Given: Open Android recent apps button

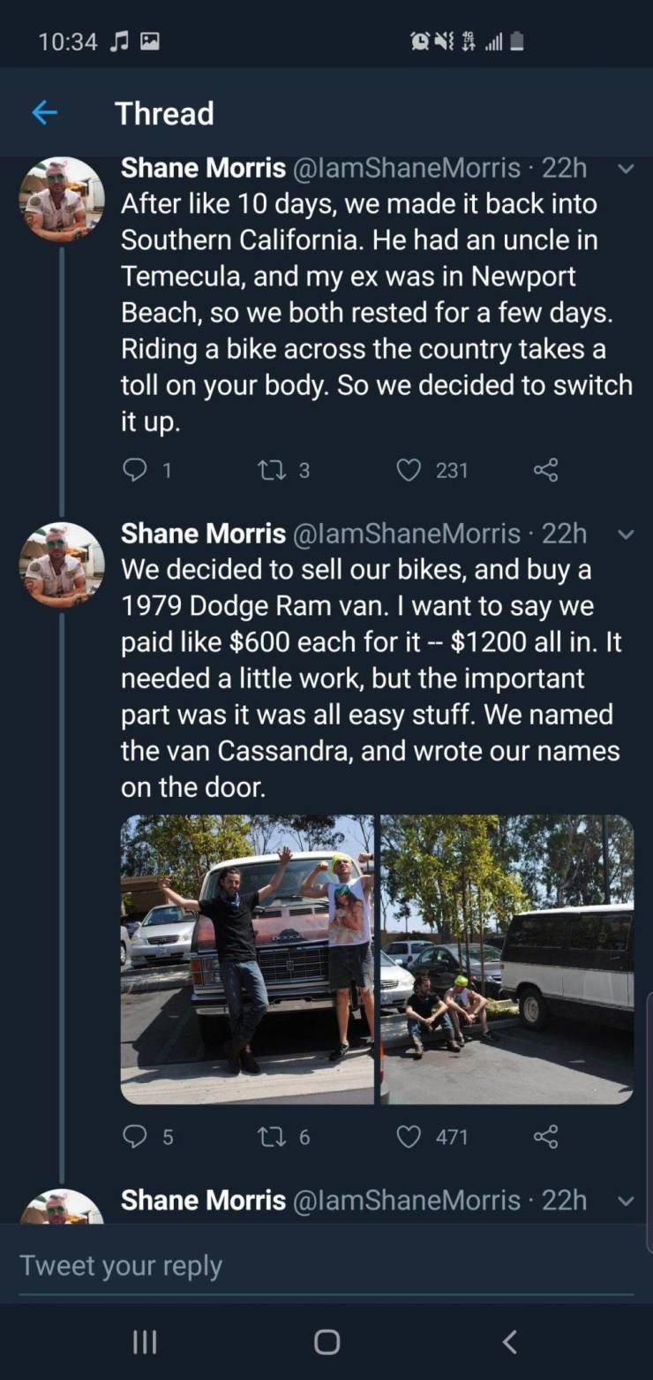Looking at the screenshot, I should (145, 1342).
